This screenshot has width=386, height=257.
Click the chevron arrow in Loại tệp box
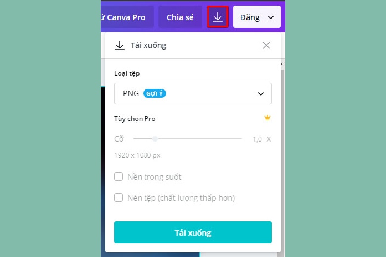click(261, 94)
